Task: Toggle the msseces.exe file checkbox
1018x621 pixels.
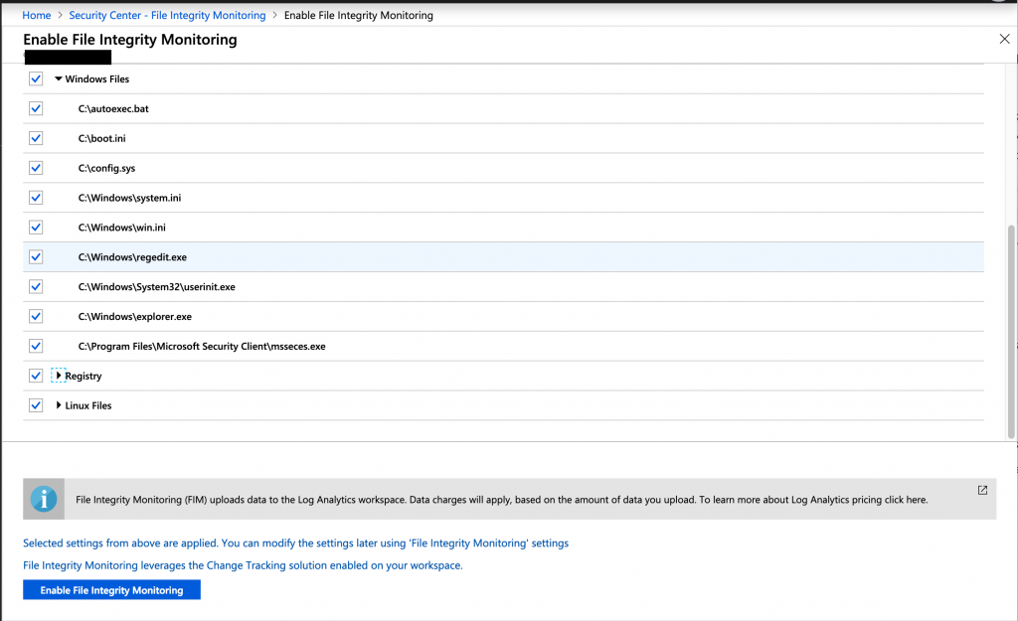Action: tap(36, 346)
